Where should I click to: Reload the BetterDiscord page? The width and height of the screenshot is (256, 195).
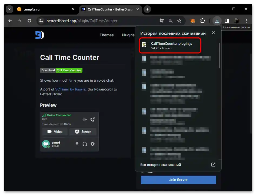pyautogui.click(x=29, y=21)
